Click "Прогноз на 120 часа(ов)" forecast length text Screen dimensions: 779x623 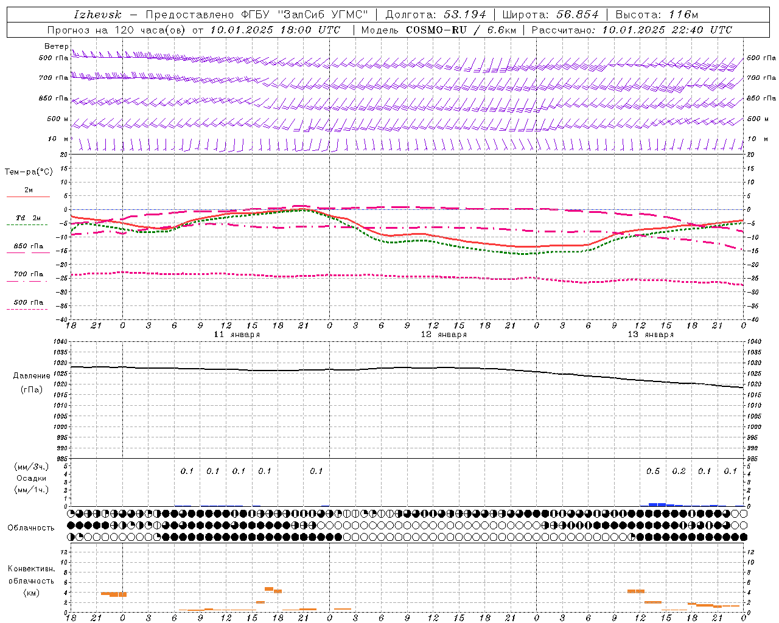pos(117,30)
